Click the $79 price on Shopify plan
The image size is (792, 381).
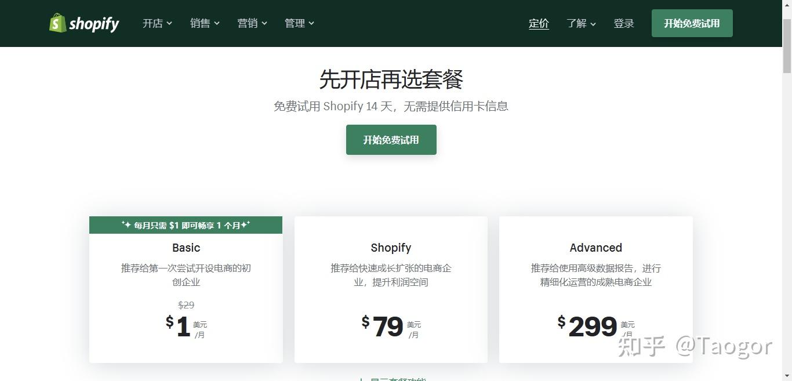click(x=382, y=326)
